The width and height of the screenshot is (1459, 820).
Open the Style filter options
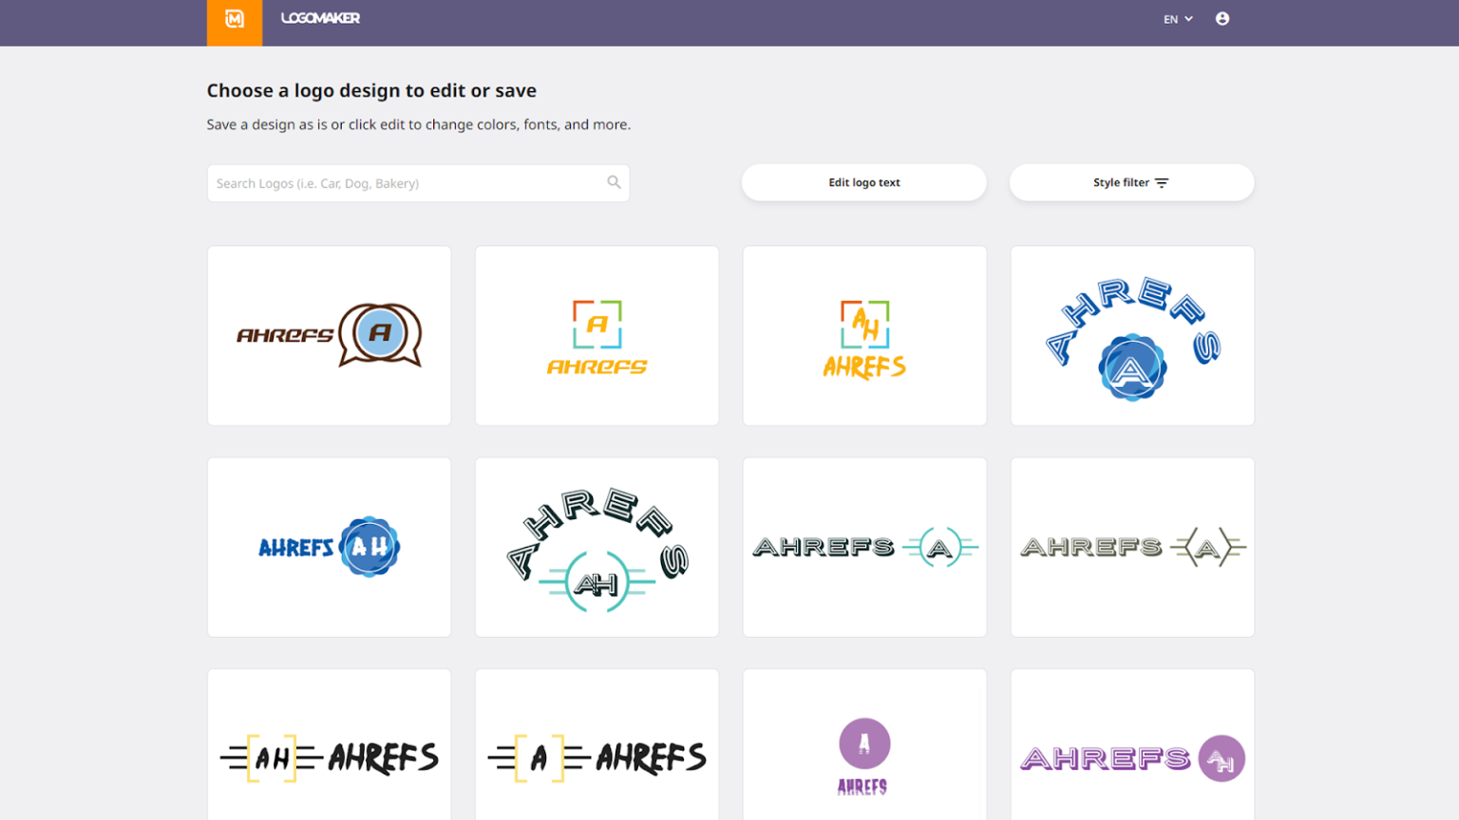click(1130, 182)
